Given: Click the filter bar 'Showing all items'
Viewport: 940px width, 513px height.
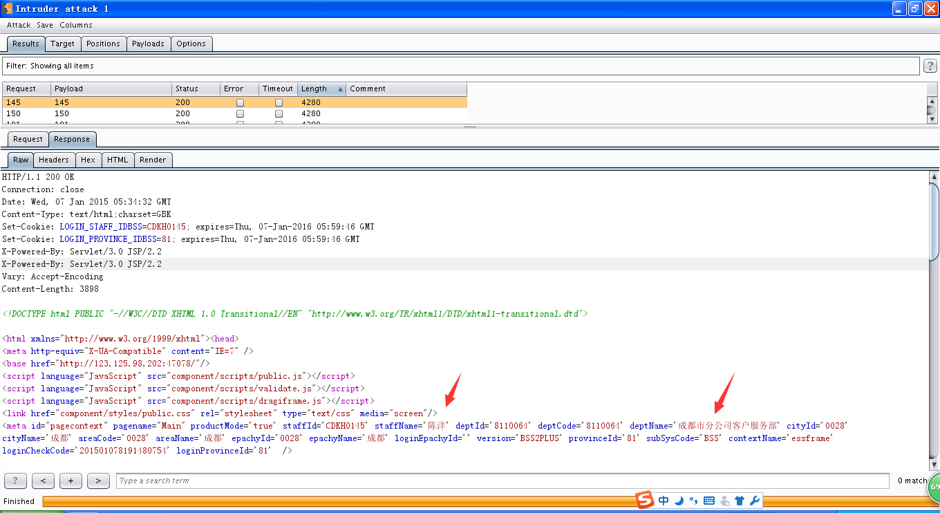Looking at the screenshot, I should point(460,66).
